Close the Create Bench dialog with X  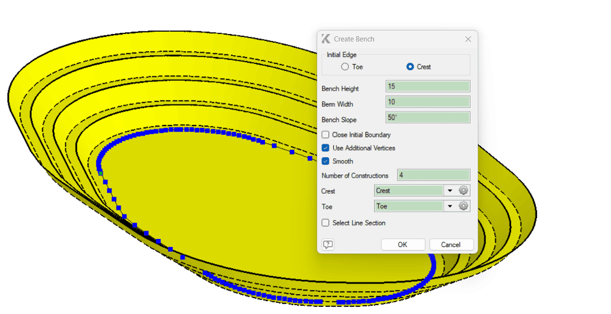click(x=468, y=39)
